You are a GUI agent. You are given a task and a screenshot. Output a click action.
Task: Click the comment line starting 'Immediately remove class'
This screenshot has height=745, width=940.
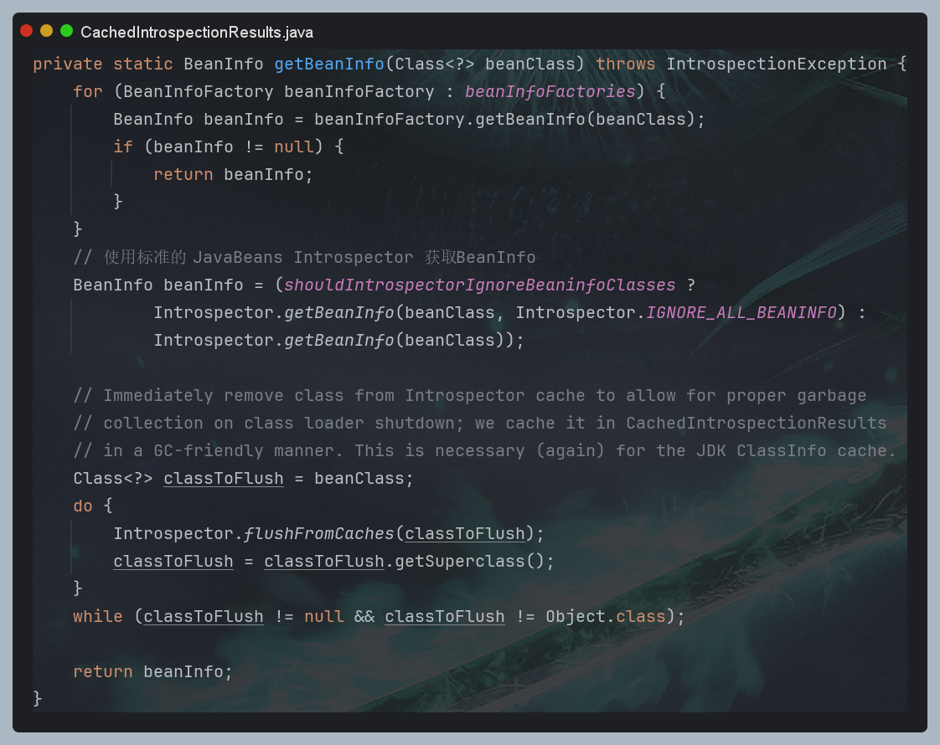click(469, 396)
